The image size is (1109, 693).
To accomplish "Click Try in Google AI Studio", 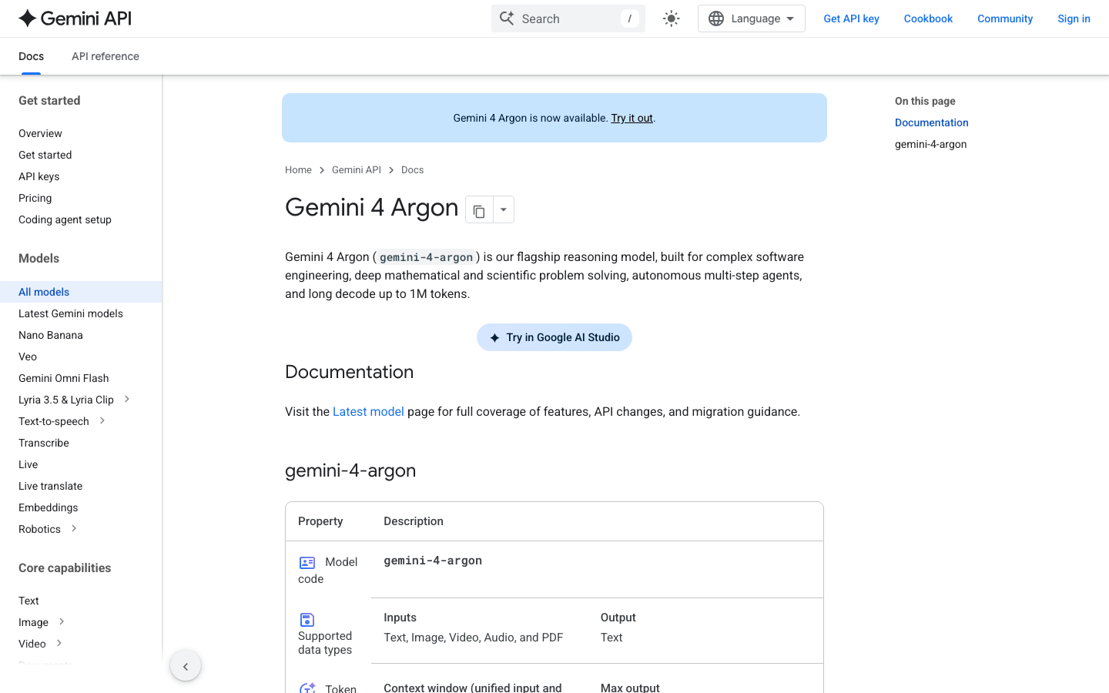I will [554, 337].
